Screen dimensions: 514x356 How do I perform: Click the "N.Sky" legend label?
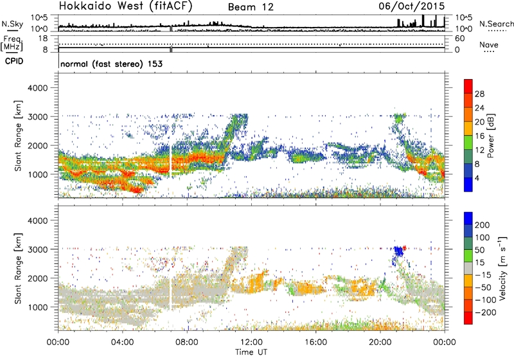pos(12,24)
